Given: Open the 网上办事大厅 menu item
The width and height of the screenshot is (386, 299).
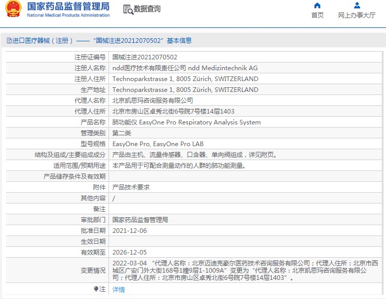Looking at the screenshot, I should coord(357,15).
